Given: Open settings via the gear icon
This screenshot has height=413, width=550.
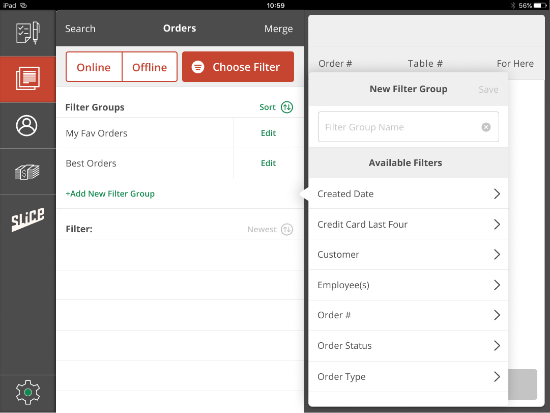Looking at the screenshot, I should [x=28, y=392].
